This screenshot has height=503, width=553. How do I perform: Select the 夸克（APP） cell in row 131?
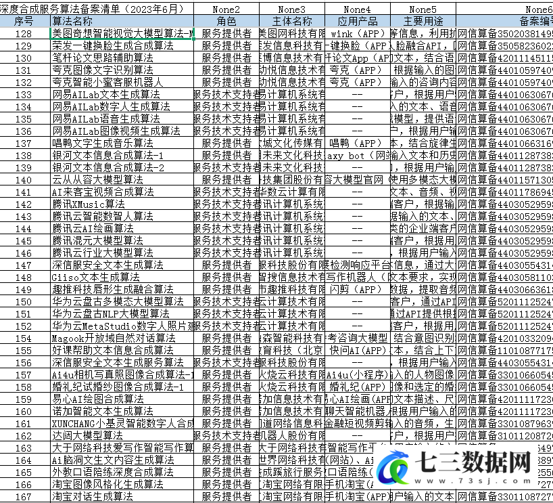[358, 70]
